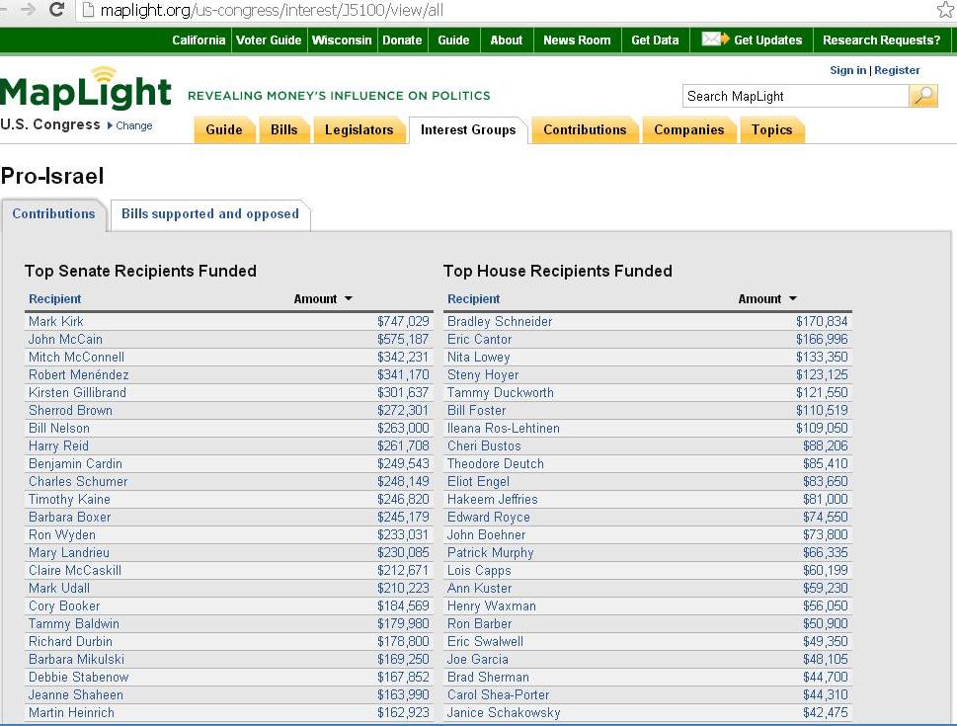
Task: Select the Contributions sub-tab under Pro-Israel
Action: click(53, 214)
